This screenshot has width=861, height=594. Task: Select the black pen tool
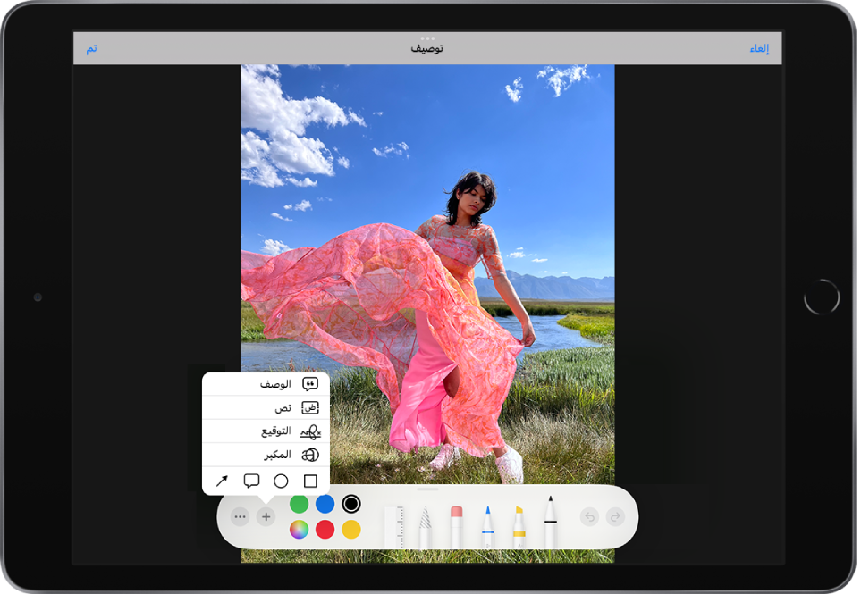550,523
